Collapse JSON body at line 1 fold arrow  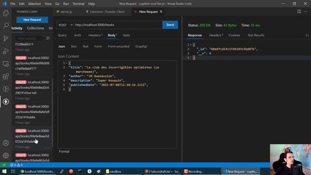[67, 63]
